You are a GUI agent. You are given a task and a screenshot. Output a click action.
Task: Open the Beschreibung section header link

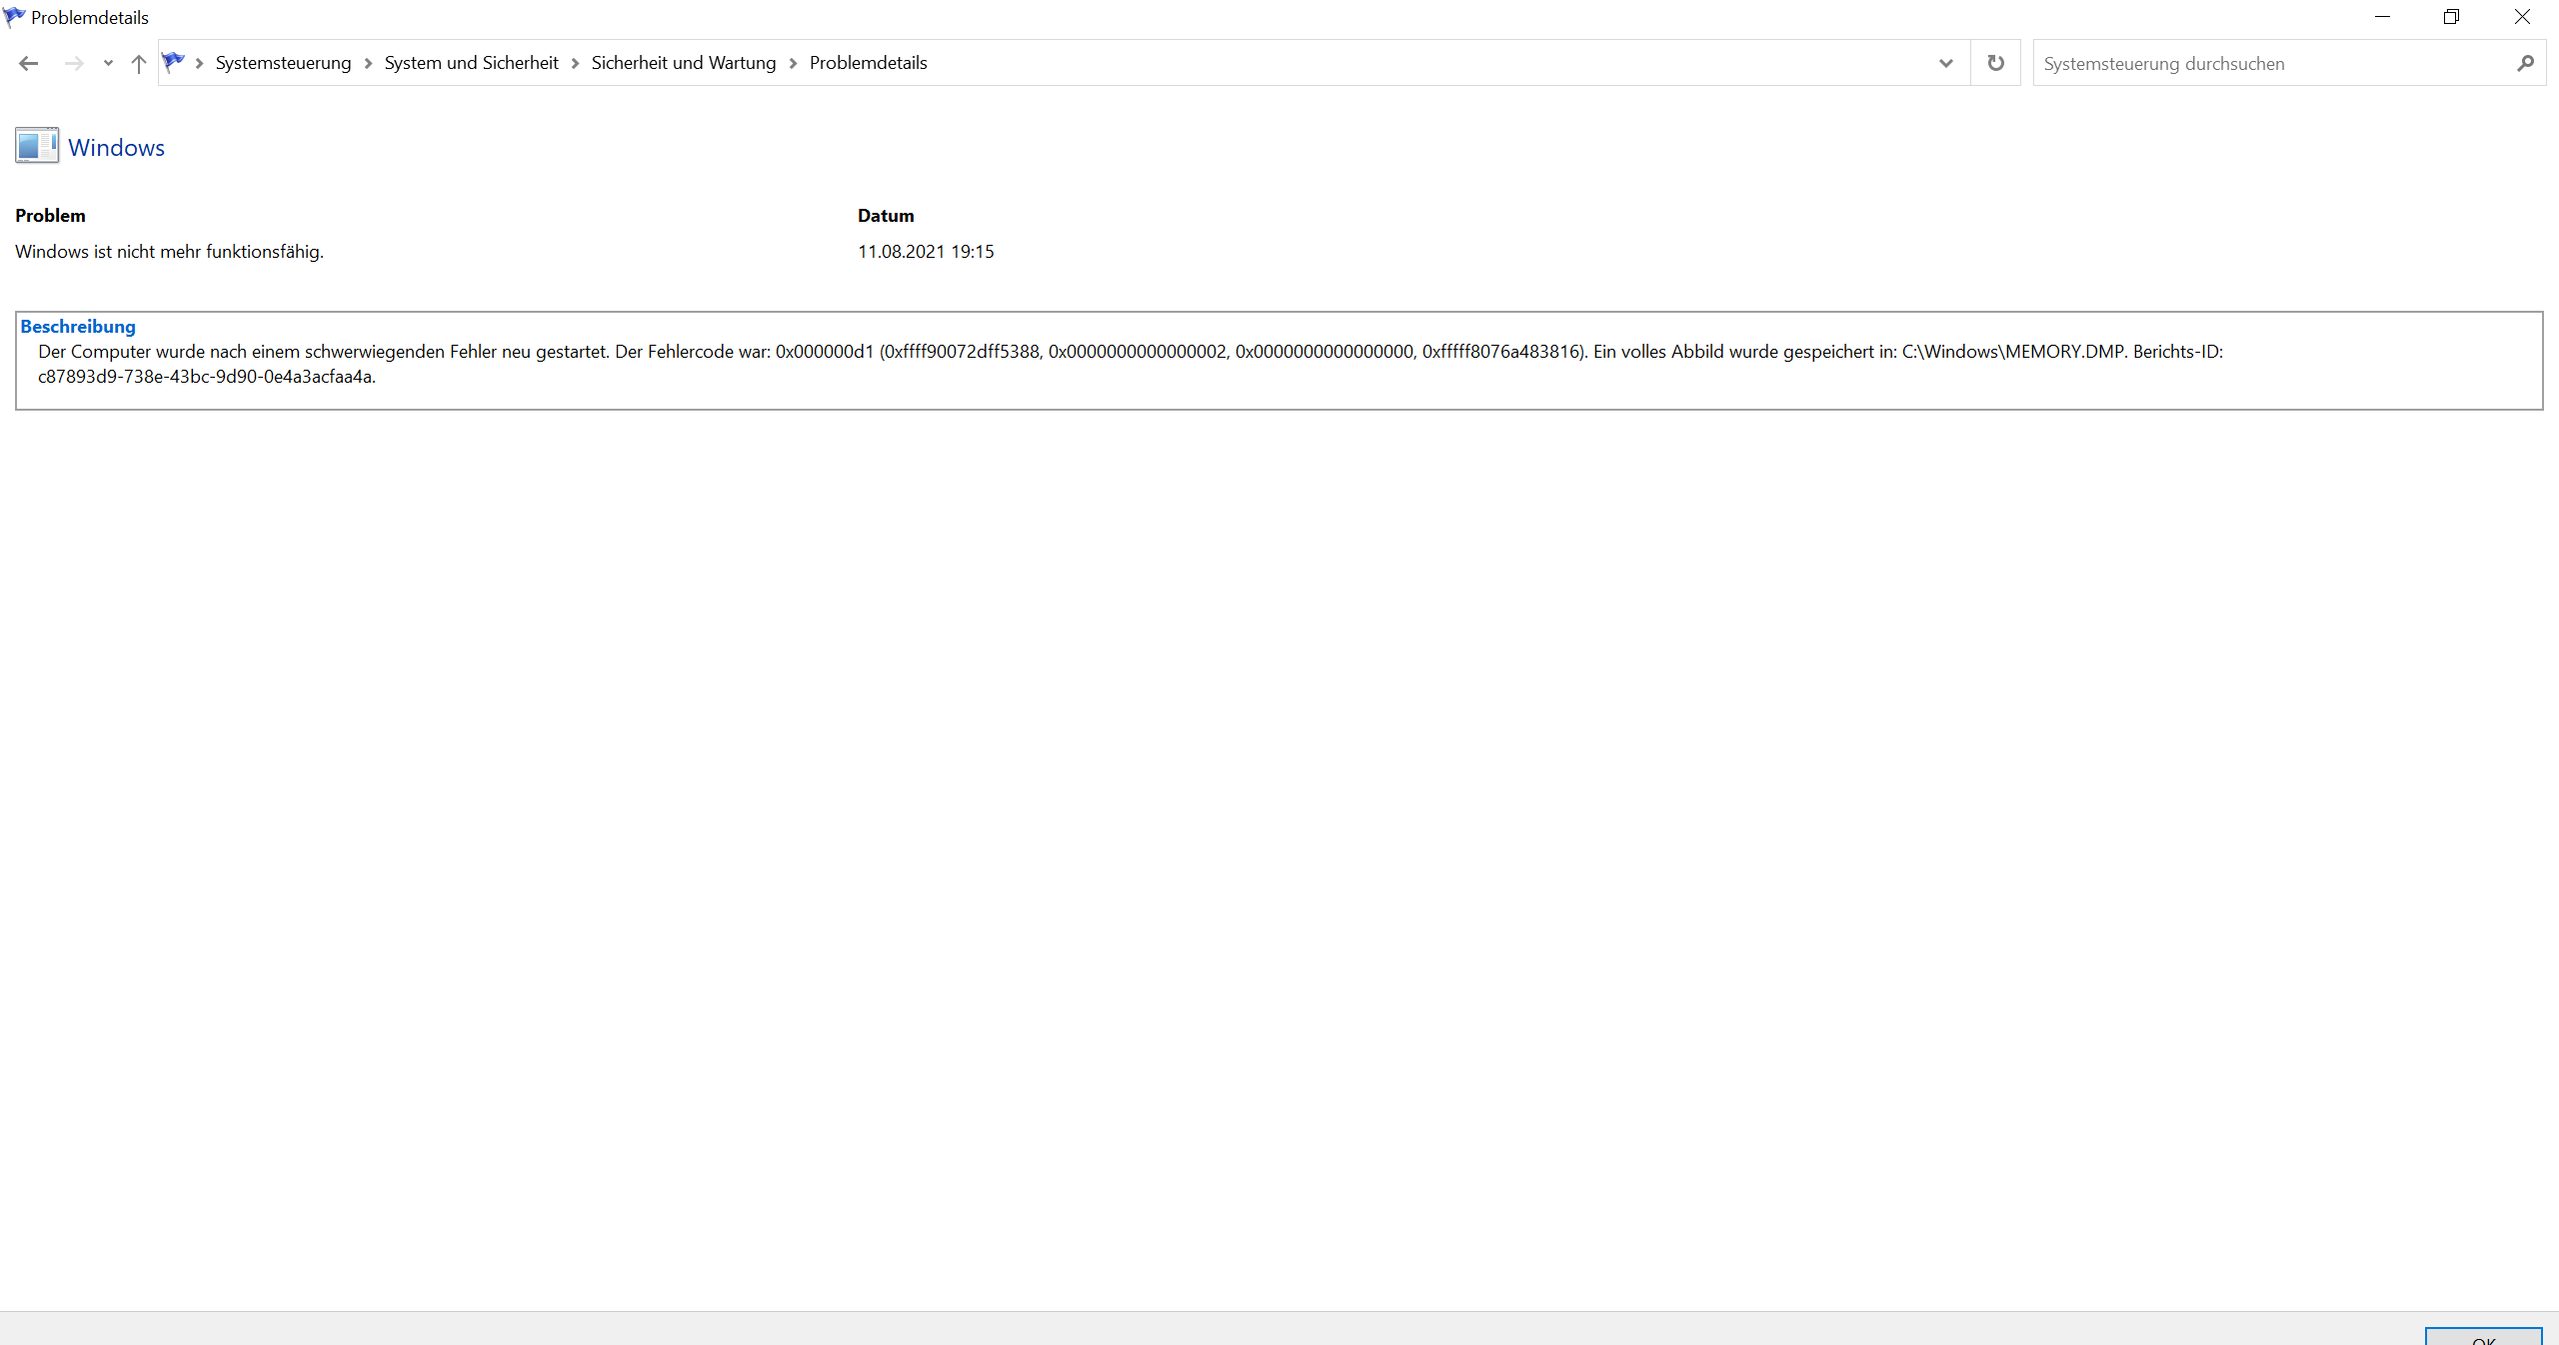pos(79,326)
